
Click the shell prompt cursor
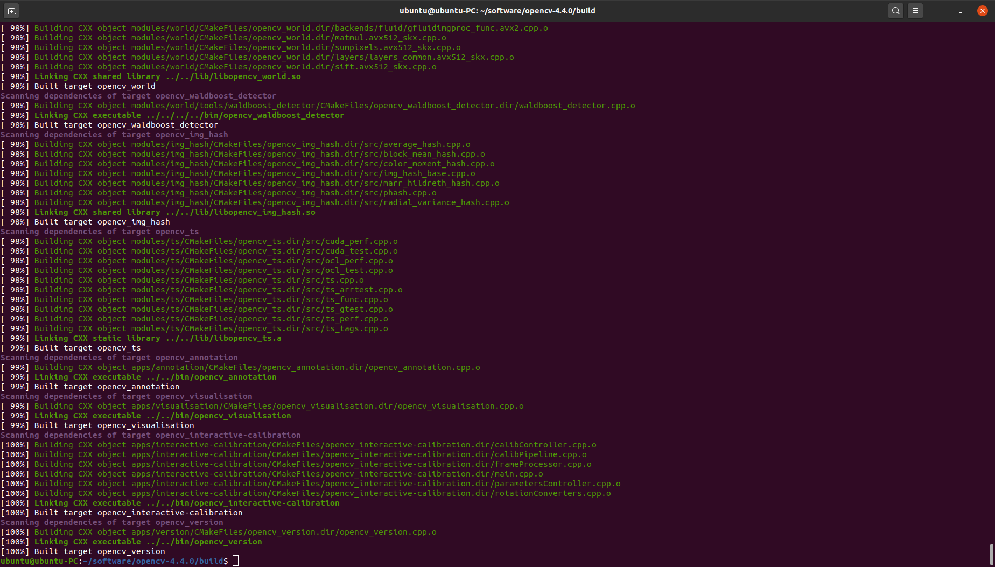pos(235,561)
